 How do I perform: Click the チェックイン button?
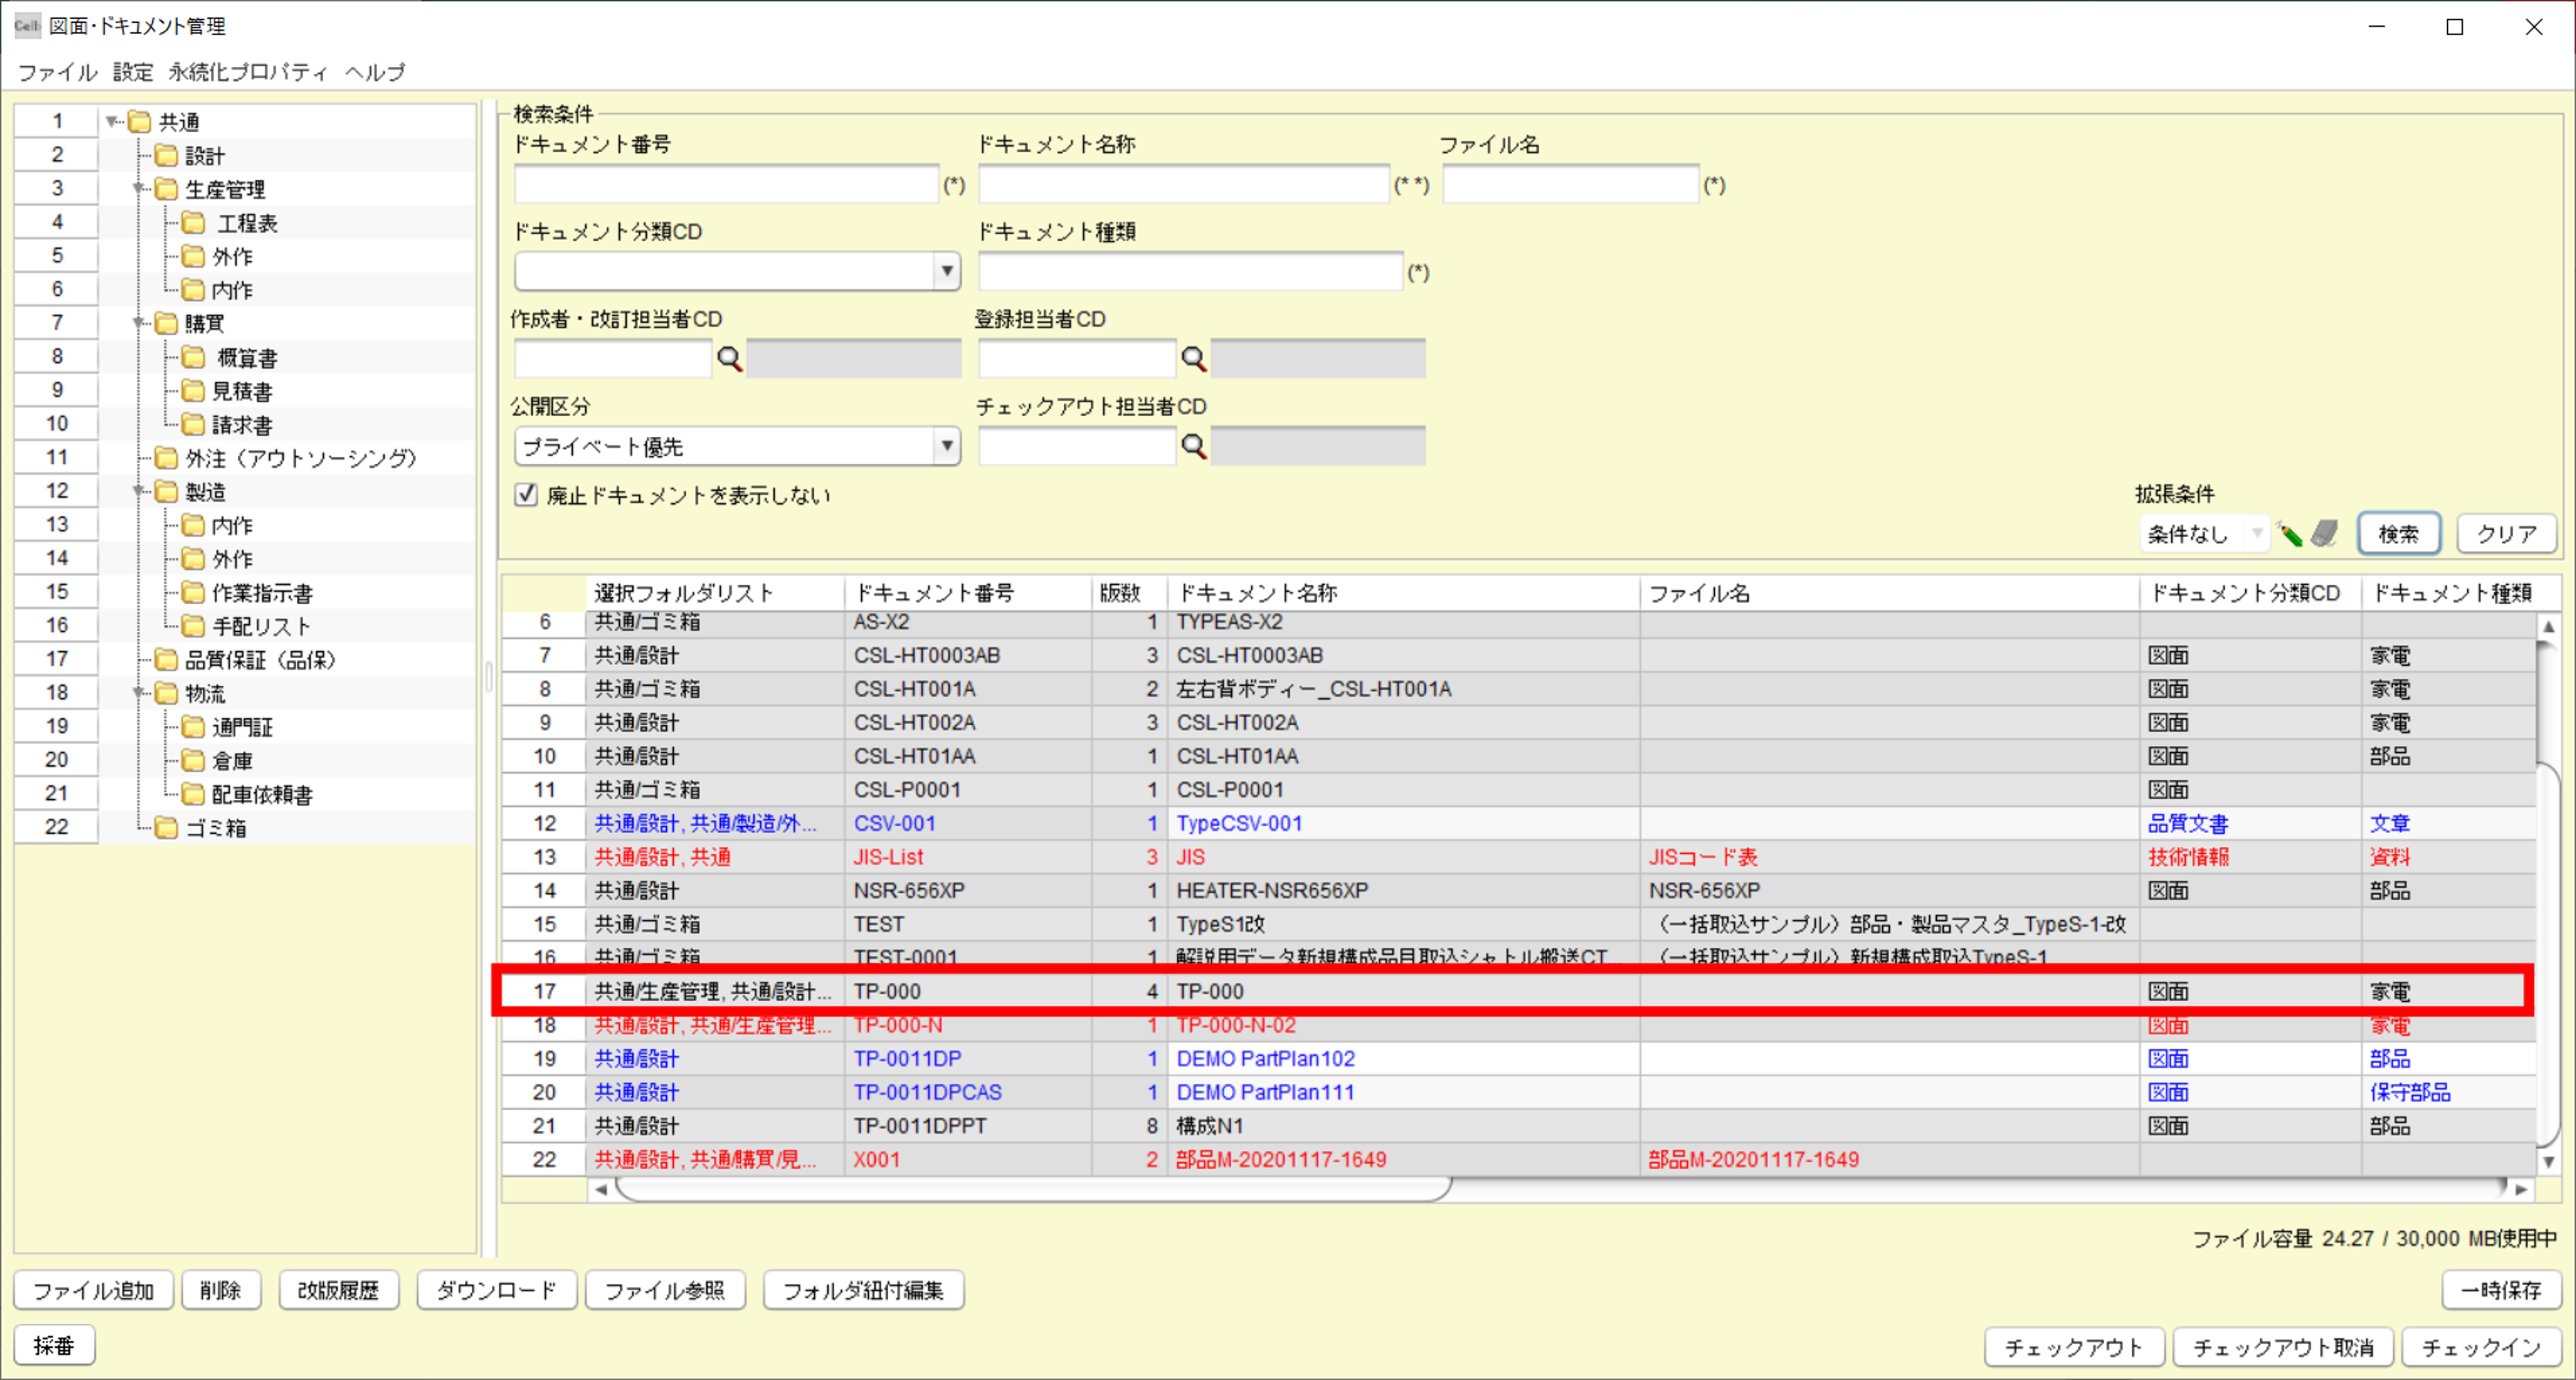[x=2481, y=1347]
